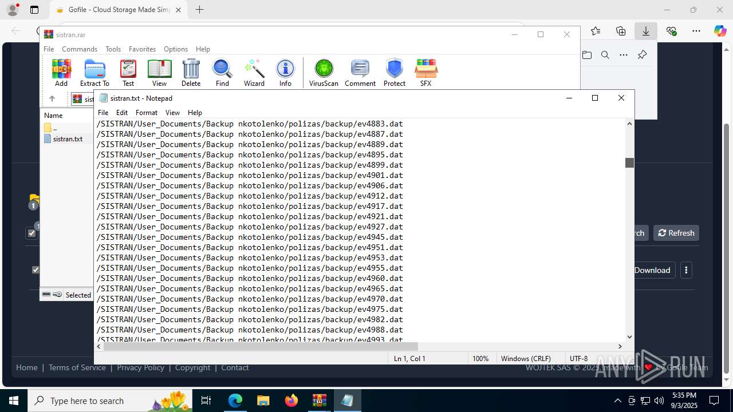This screenshot has width=733, height=412.
Task: Open the Privacy Policy link
Action: coord(140,367)
